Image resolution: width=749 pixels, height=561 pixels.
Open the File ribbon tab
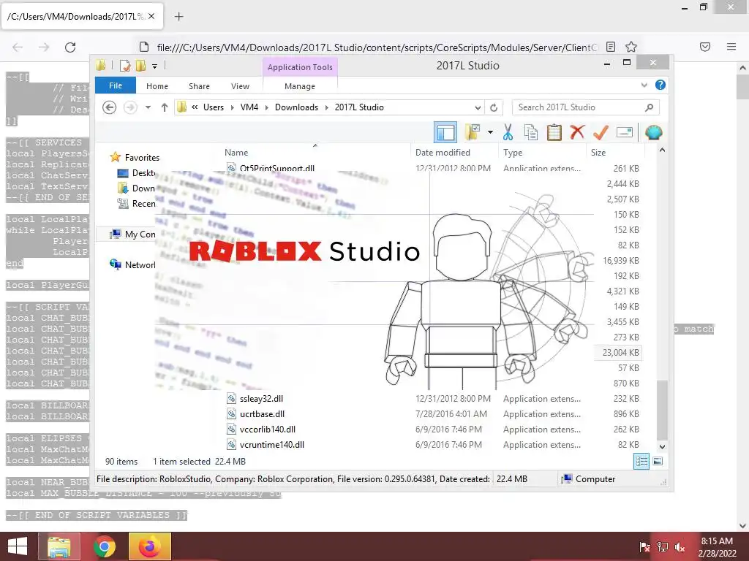tap(116, 85)
